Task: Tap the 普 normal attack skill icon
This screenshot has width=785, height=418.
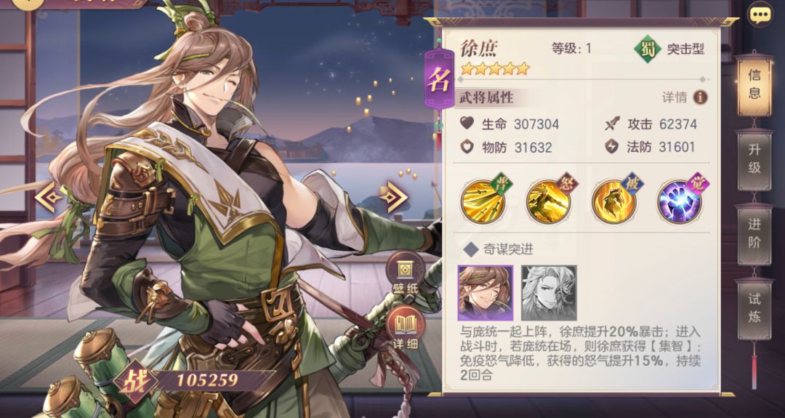Action: 485,200
